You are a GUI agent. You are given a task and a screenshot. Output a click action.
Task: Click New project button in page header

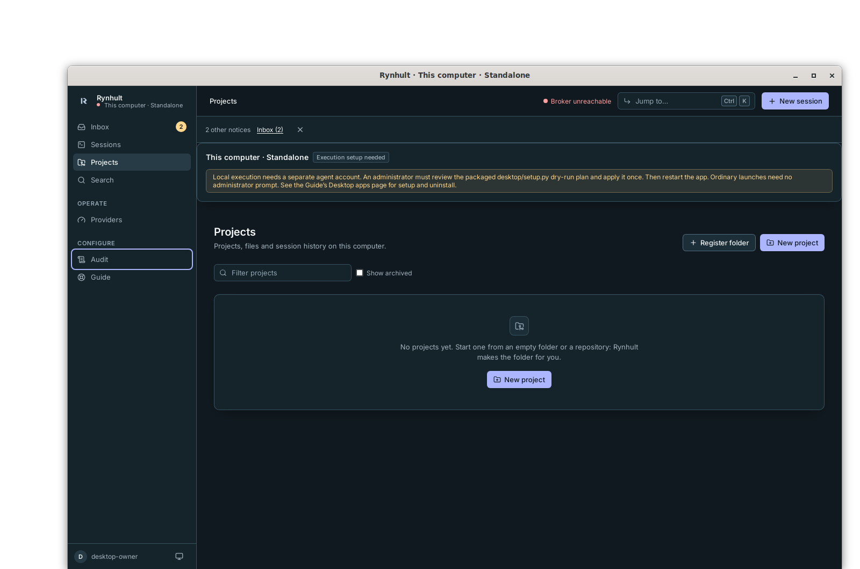(x=792, y=243)
